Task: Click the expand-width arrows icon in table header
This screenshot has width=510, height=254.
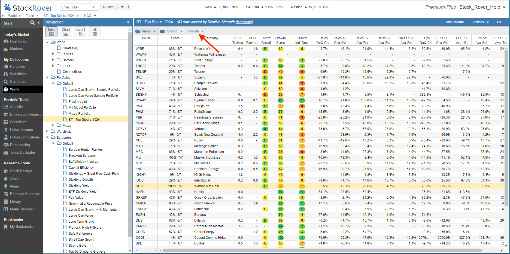Action: click(499, 22)
